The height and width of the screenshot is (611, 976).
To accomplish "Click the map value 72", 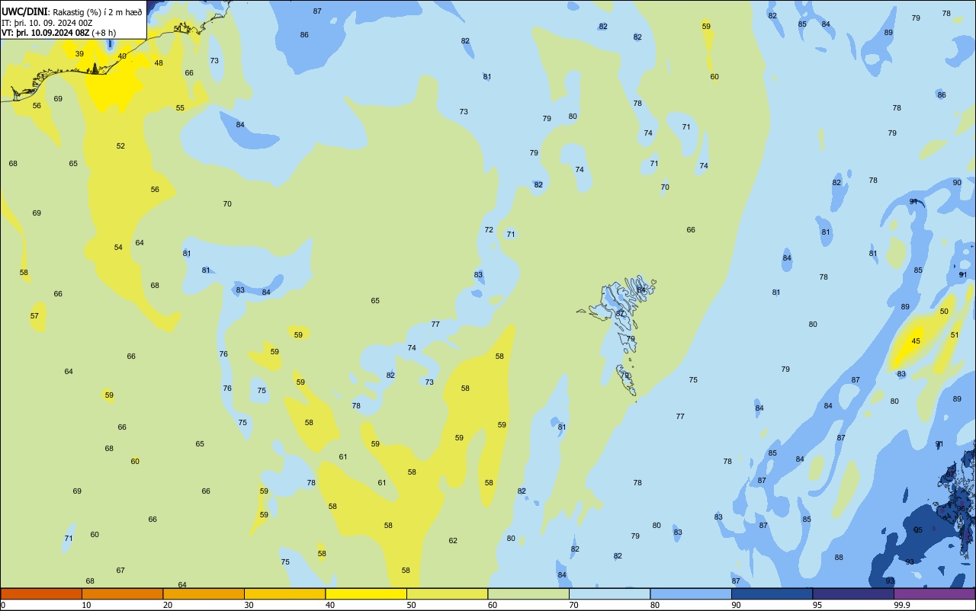I will [489, 229].
